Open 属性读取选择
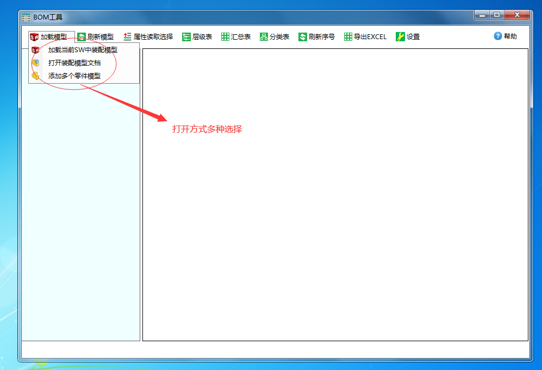542x370 pixels. (148, 36)
